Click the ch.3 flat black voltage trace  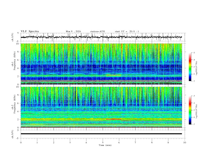tap(101, 134)
